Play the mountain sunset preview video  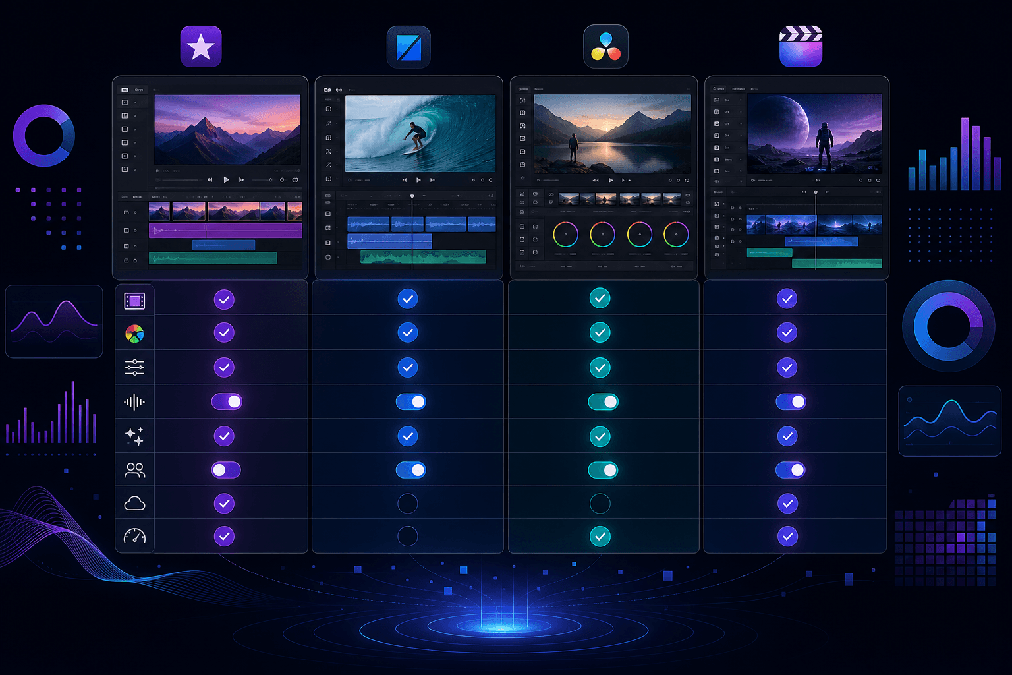click(226, 179)
